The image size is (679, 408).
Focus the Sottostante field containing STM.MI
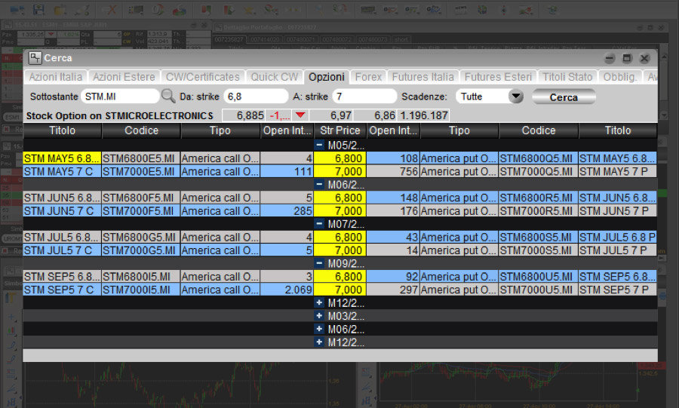[x=120, y=96]
